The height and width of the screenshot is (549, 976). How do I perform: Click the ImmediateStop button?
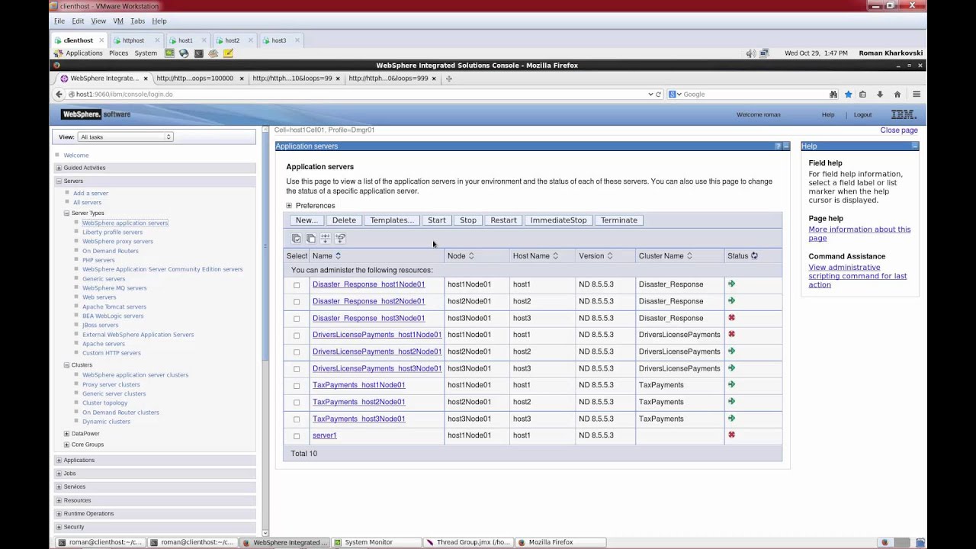[x=558, y=220]
